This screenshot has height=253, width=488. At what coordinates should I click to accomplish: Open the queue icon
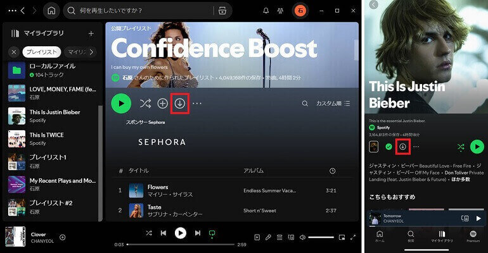[x=279, y=237]
